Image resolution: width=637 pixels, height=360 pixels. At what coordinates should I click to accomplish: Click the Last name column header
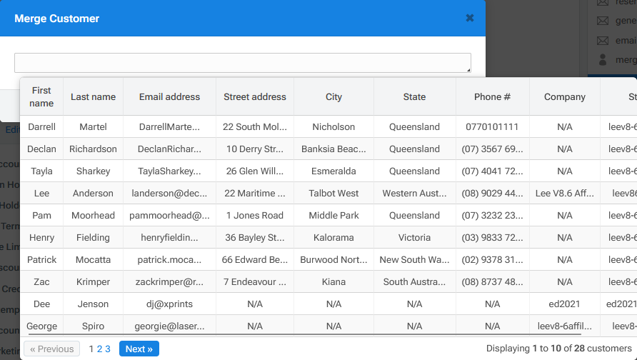(93, 96)
